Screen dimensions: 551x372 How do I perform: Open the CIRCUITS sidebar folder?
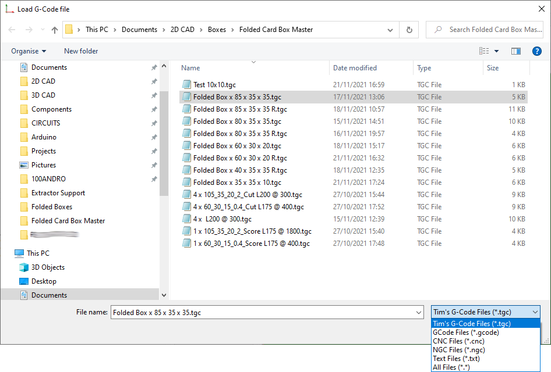coord(45,123)
